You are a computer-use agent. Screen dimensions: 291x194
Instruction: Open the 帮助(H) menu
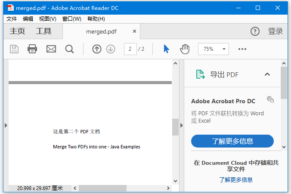[96, 19]
